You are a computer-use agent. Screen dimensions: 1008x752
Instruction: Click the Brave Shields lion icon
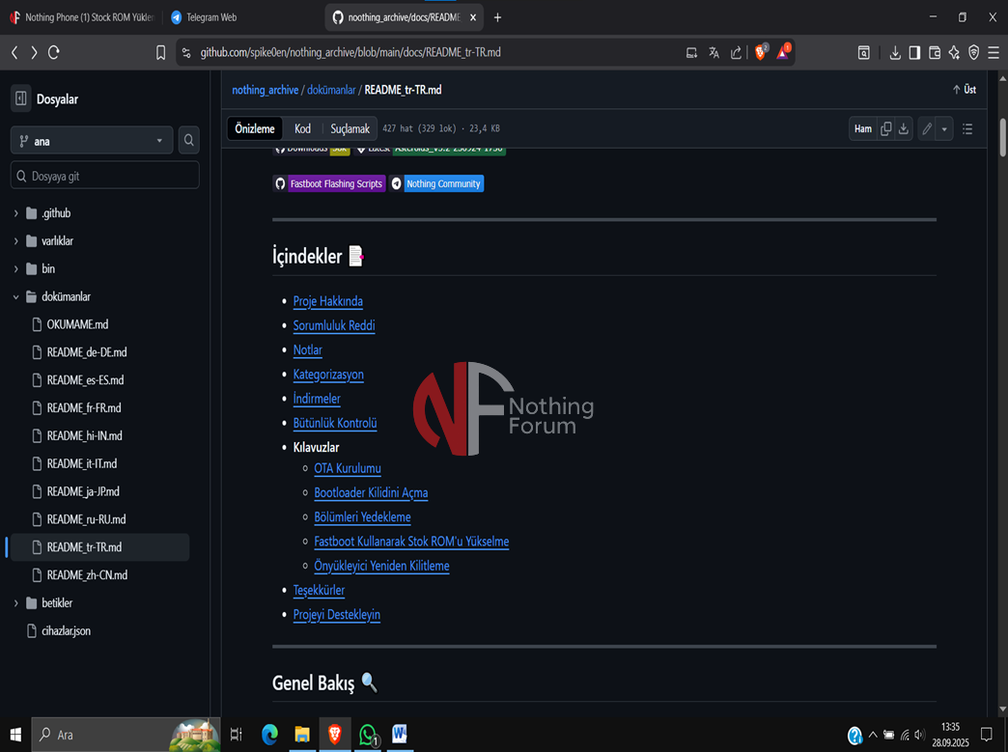pos(760,52)
